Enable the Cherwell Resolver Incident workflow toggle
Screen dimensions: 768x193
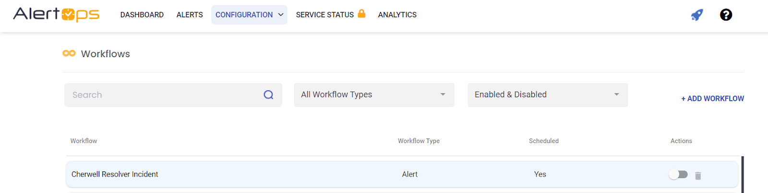[679, 175]
